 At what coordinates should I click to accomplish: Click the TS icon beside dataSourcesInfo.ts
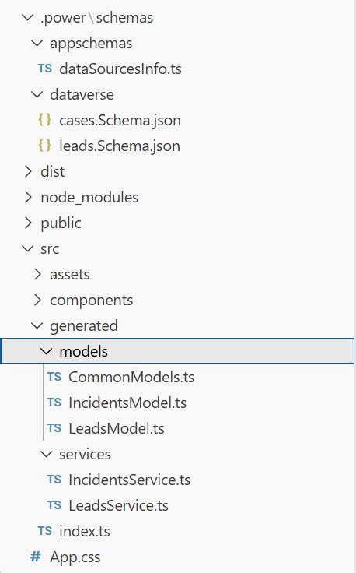[45, 69]
